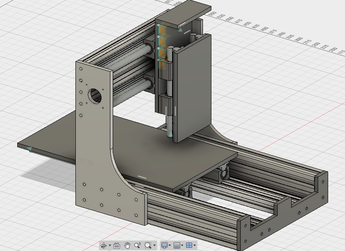Select the large circular hole in gantry plate
This screenshot has width=345, height=251.
[x=95, y=96]
